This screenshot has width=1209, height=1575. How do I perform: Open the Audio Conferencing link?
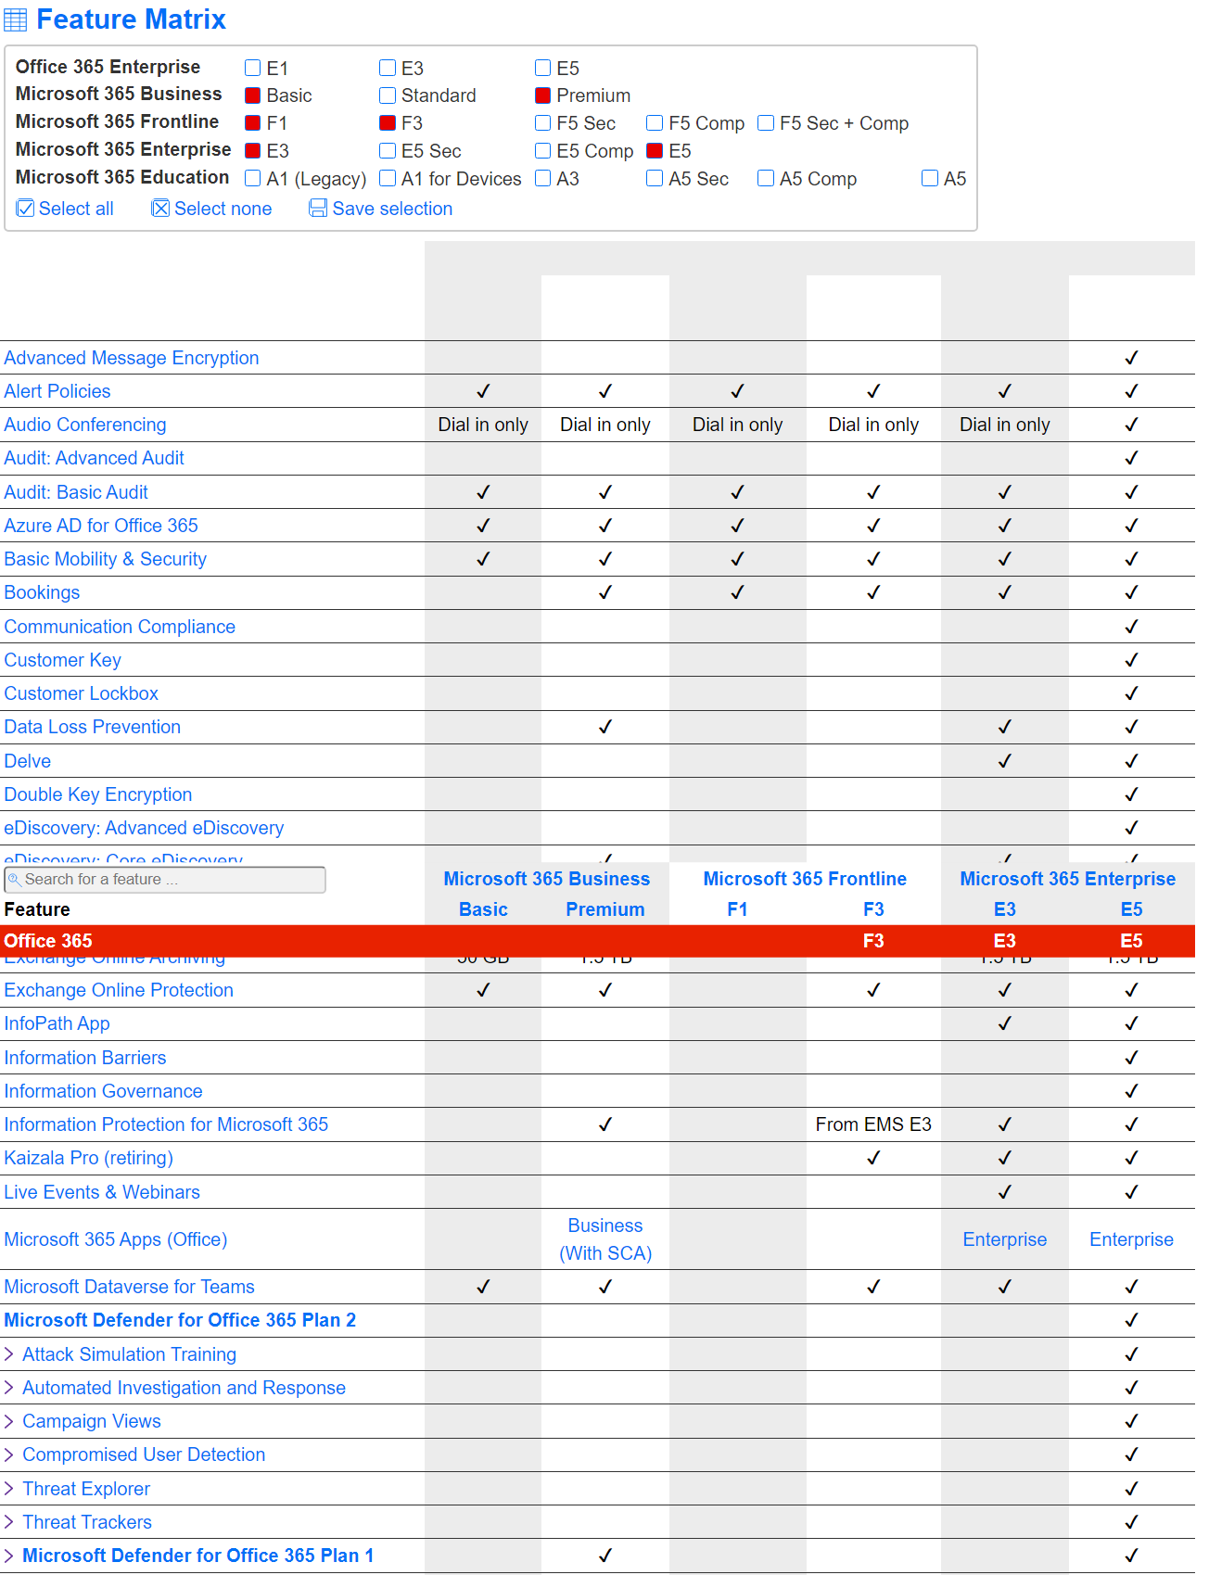[x=85, y=425]
